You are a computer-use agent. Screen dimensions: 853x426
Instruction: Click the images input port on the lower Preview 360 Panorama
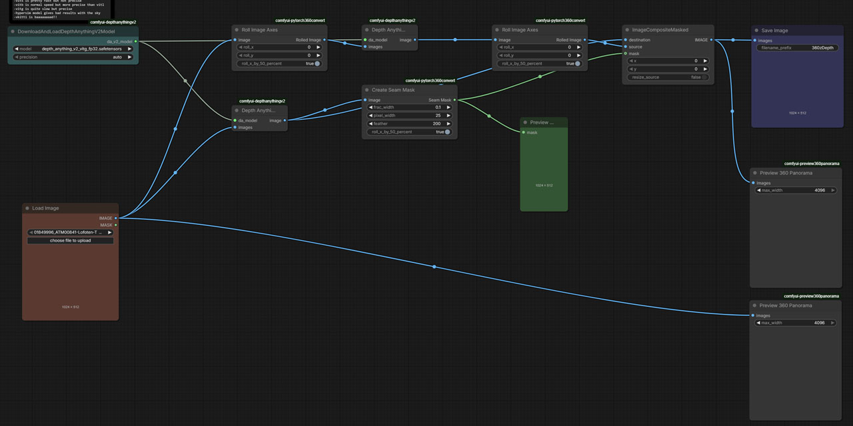[x=753, y=316]
